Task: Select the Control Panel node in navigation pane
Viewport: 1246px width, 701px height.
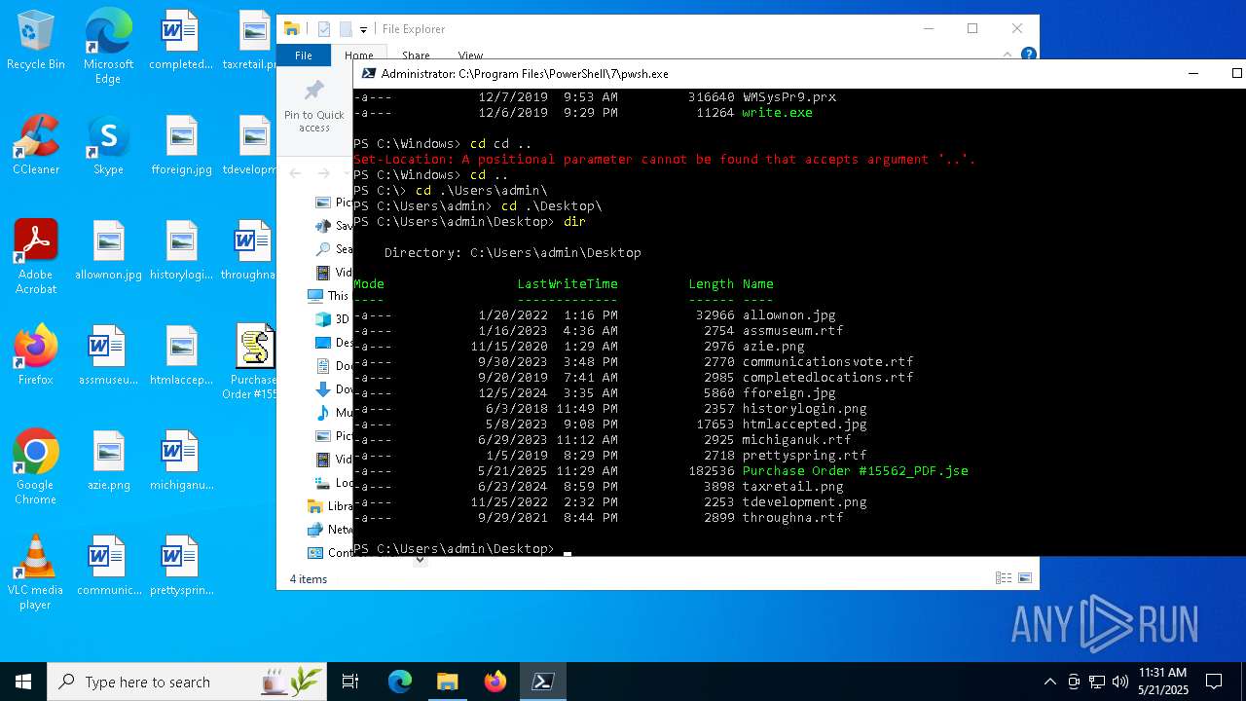Action: pos(331,553)
